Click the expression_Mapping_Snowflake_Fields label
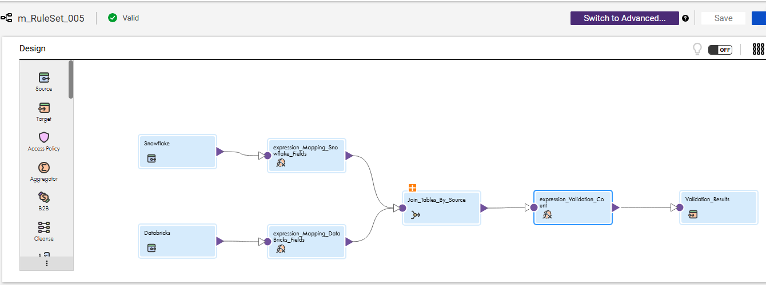This screenshot has width=766, height=285. pyautogui.click(x=305, y=150)
